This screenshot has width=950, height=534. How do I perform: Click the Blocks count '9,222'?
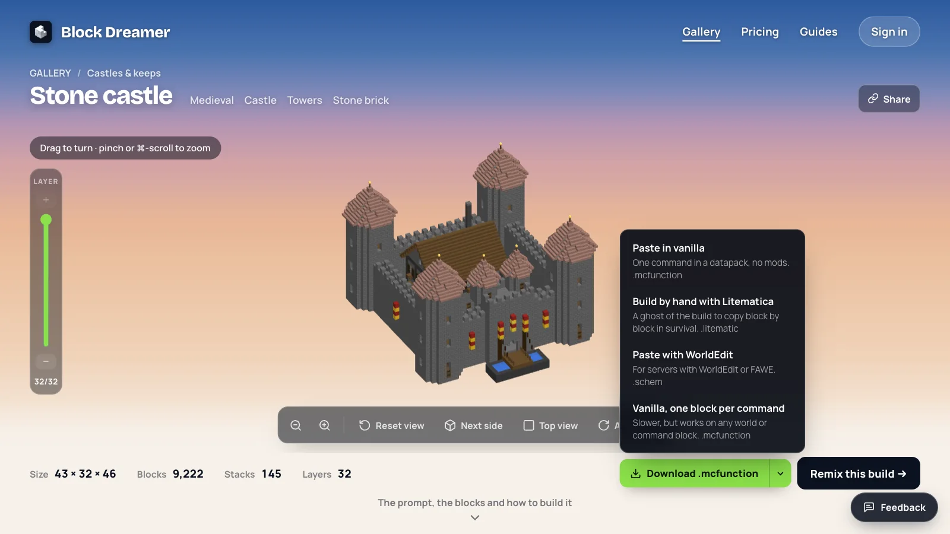pyautogui.click(x=188, y=473)
